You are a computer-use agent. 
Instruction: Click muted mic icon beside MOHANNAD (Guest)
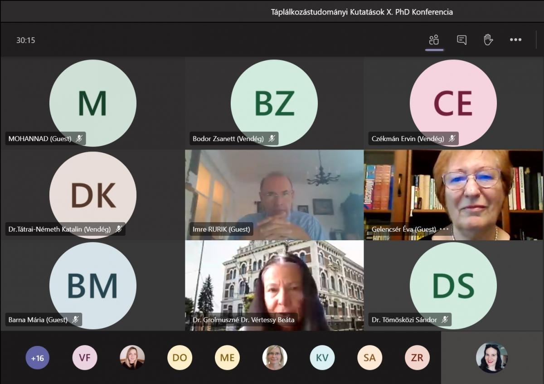(79, 139)
